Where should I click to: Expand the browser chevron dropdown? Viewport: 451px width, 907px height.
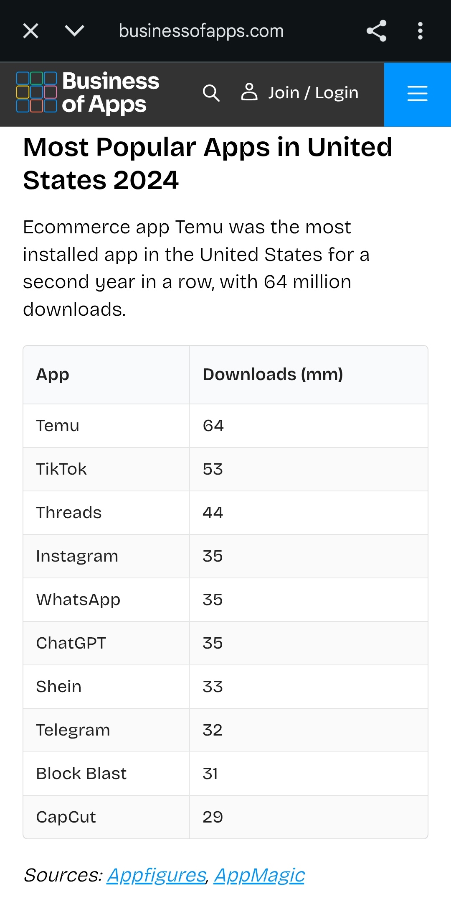tap(75, 31)
